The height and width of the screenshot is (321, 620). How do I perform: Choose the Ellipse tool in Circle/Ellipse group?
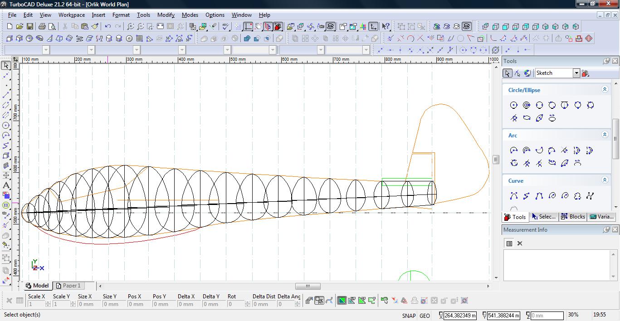527,118
